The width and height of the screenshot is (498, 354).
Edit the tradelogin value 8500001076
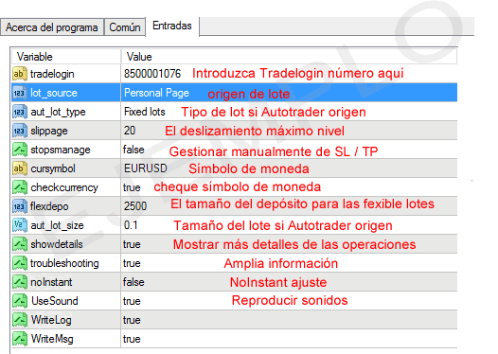click(x=152, y=74)
